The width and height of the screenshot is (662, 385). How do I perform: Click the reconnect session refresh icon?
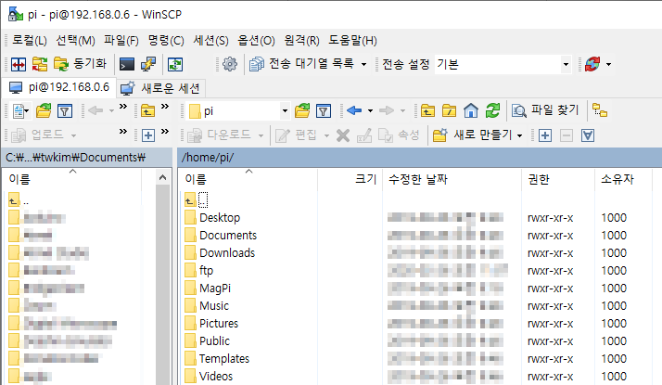592,64
